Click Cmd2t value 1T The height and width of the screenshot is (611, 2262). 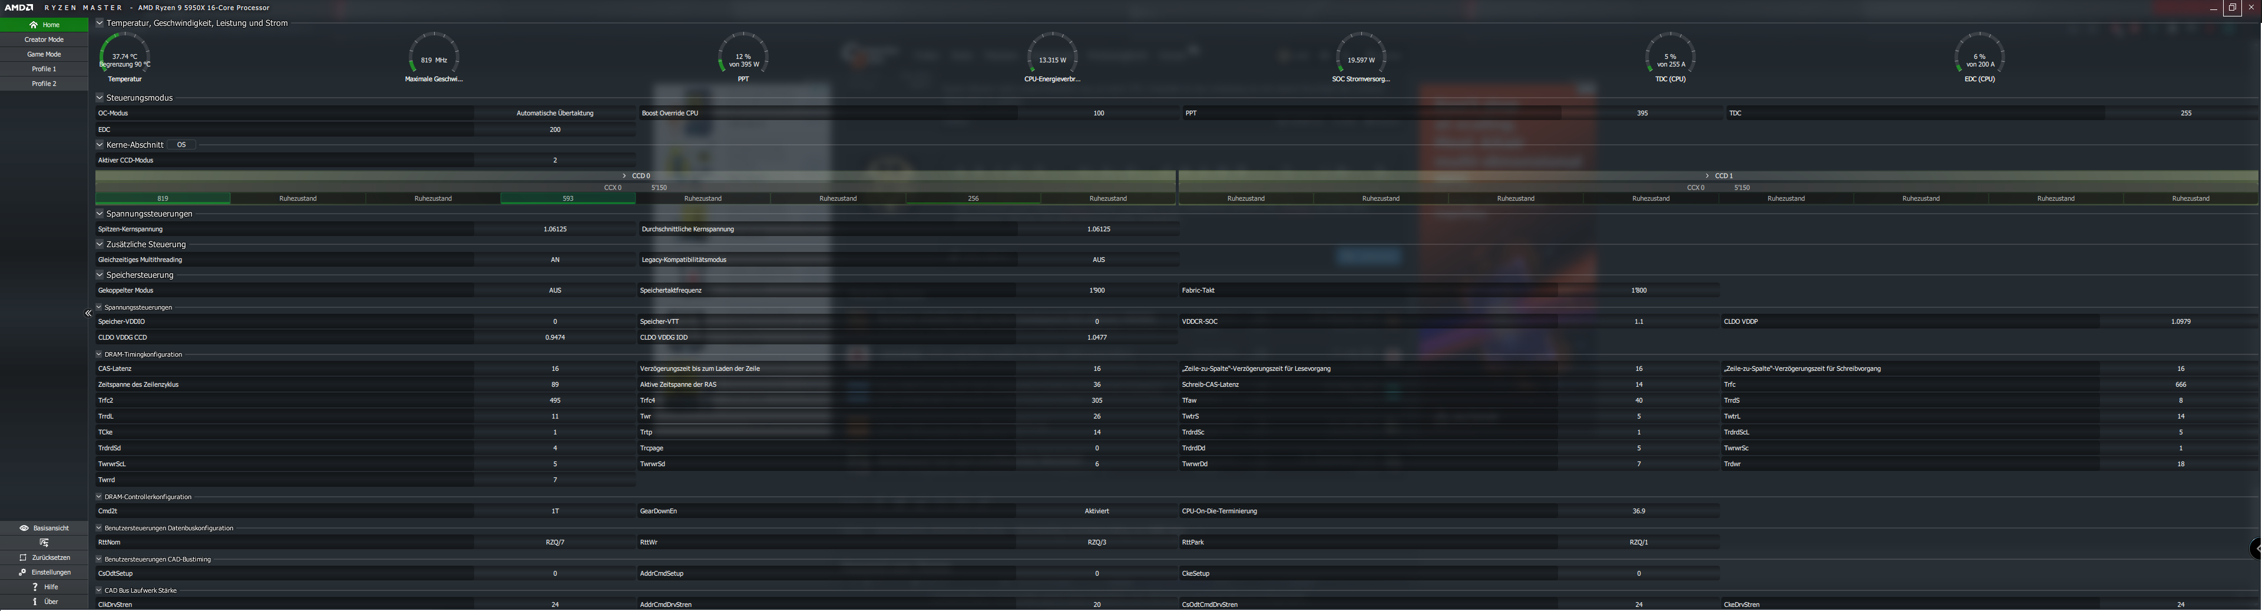click(x=555, y=511)
